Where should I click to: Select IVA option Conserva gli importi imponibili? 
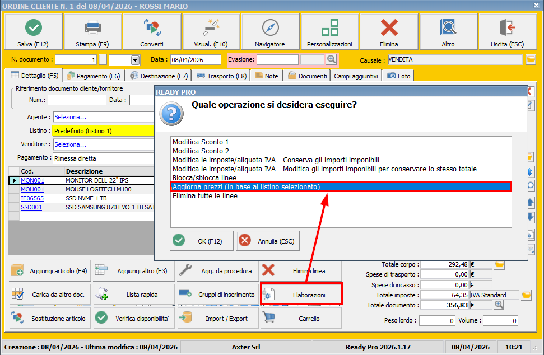341,160
